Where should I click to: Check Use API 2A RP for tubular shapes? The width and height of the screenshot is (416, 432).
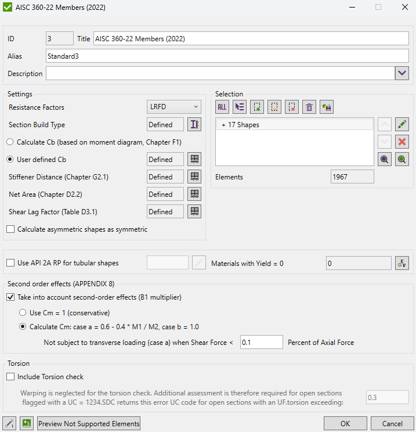coord(11,263)
